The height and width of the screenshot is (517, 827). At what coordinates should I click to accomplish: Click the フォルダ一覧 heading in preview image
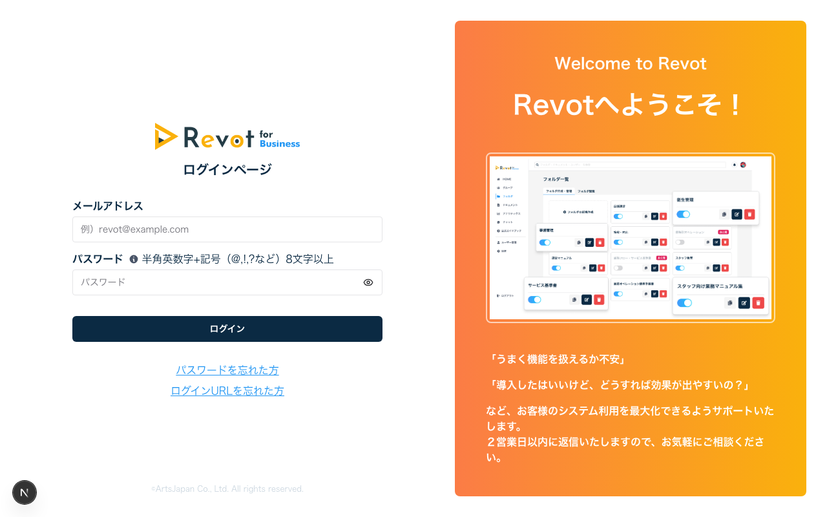click(x=556, y=179)
